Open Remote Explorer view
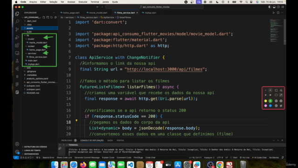The height and width of the screenshot is (168, 298). [x=17, y=53]
